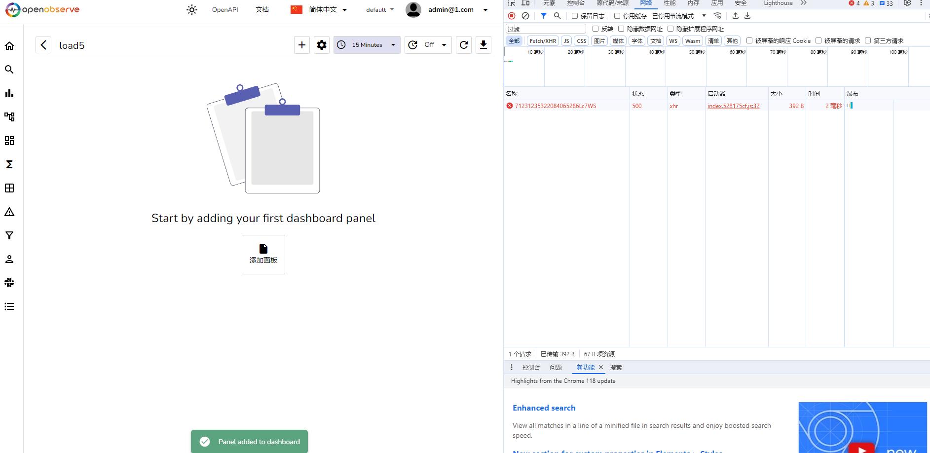Click the Slack sidebar icon
Viewport: 930px width, 453px height.
click(9, 282)
